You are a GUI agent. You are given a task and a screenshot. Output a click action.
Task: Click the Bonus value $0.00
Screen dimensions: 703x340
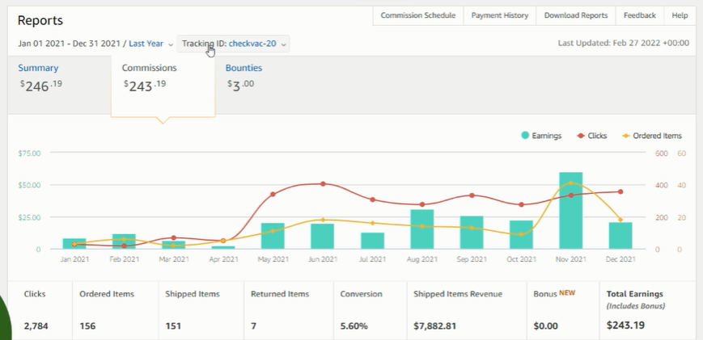point(545,325)
